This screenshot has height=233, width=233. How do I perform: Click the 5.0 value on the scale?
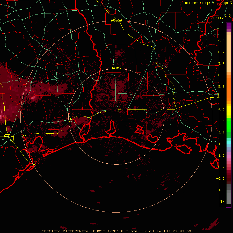[x=221, y=98]
